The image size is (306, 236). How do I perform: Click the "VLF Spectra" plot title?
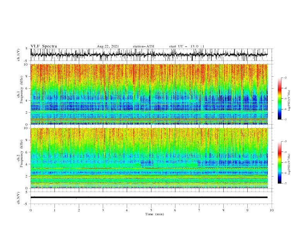point(44,46)
